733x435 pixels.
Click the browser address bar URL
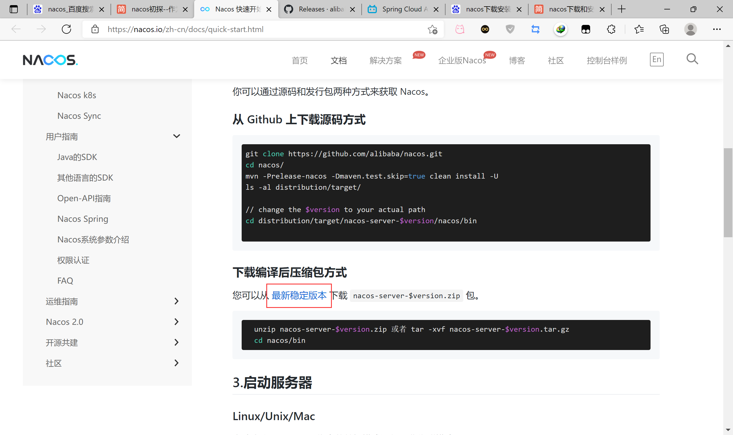185,29
